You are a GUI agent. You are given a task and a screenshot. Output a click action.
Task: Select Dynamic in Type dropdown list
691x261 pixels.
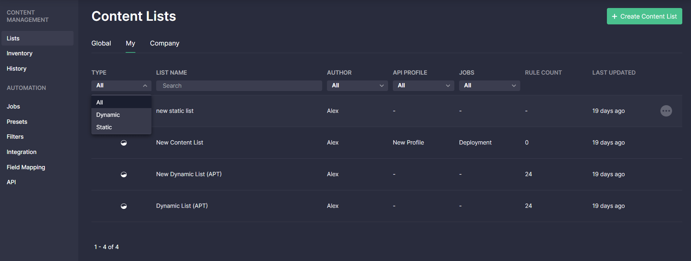pos(108,115)
